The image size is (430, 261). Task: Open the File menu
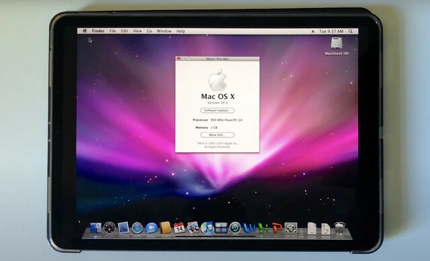[x=113, y=32]
